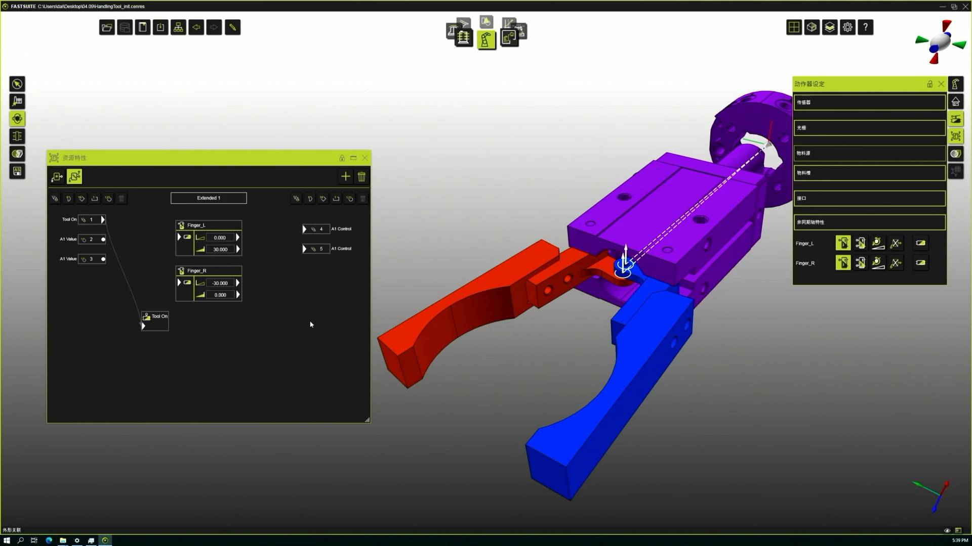972x546 pixels.
Task: Toggle first highlighted actuator mode for Finger_L
Action: [843, 243]
